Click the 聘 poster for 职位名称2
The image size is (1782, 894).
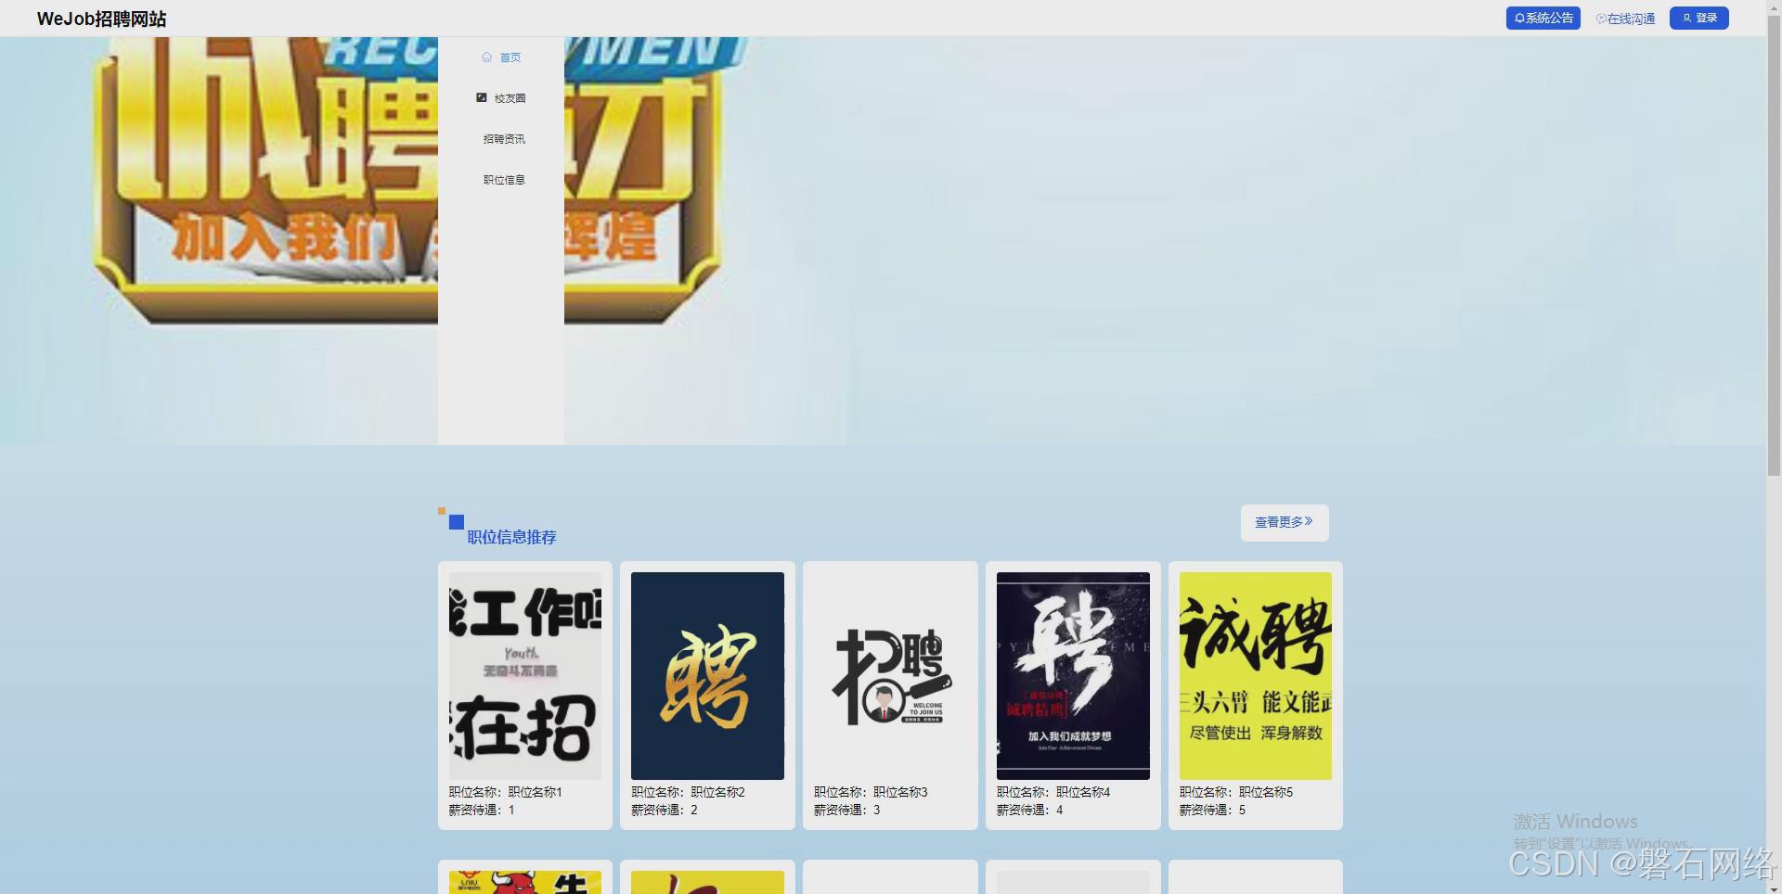coord(707,675)
